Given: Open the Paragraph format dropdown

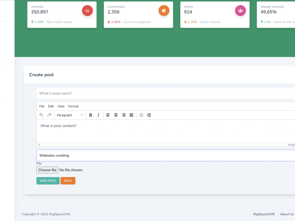Looking at the screenshot, I should (x=70, y=115).
